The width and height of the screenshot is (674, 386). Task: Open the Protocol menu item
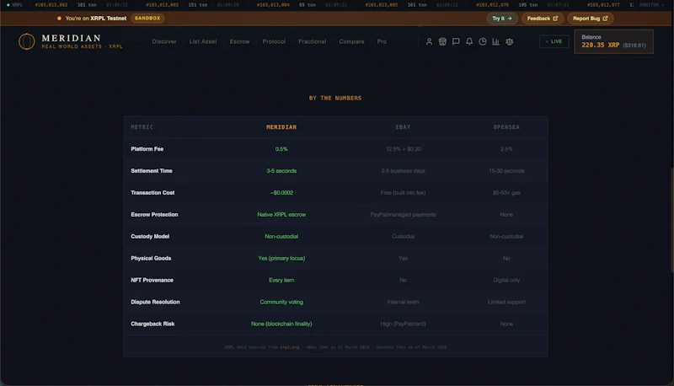(x=274, y=41)
